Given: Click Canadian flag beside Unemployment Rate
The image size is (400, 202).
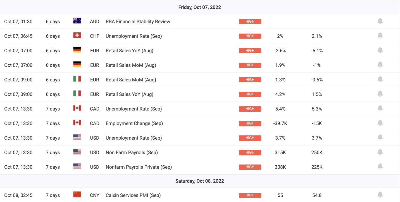Looking at the screenshot, I should coord(77,108).
